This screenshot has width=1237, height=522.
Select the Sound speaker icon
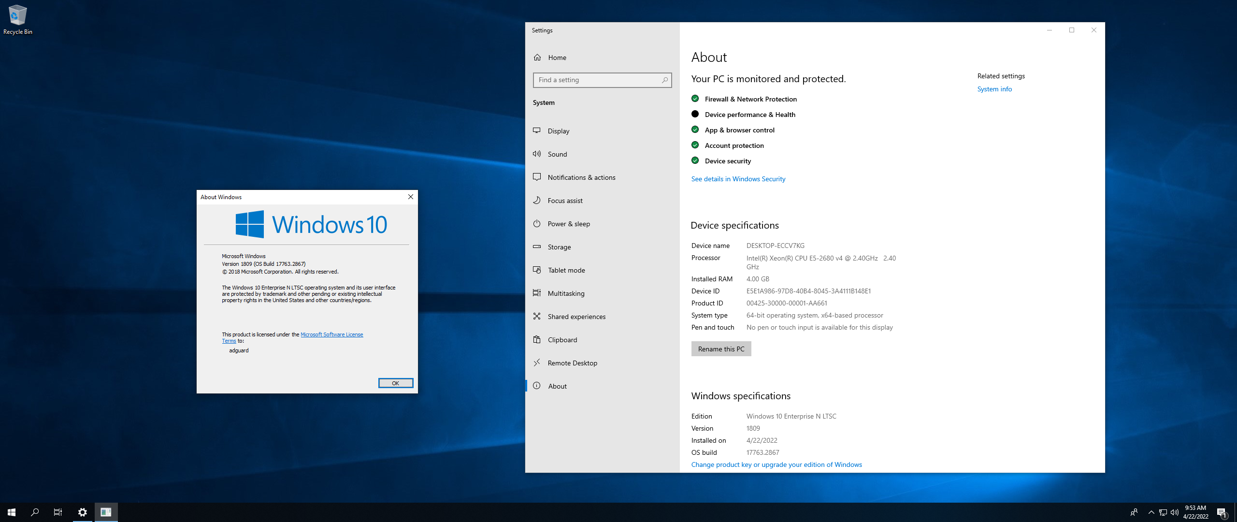click(537, 154)
